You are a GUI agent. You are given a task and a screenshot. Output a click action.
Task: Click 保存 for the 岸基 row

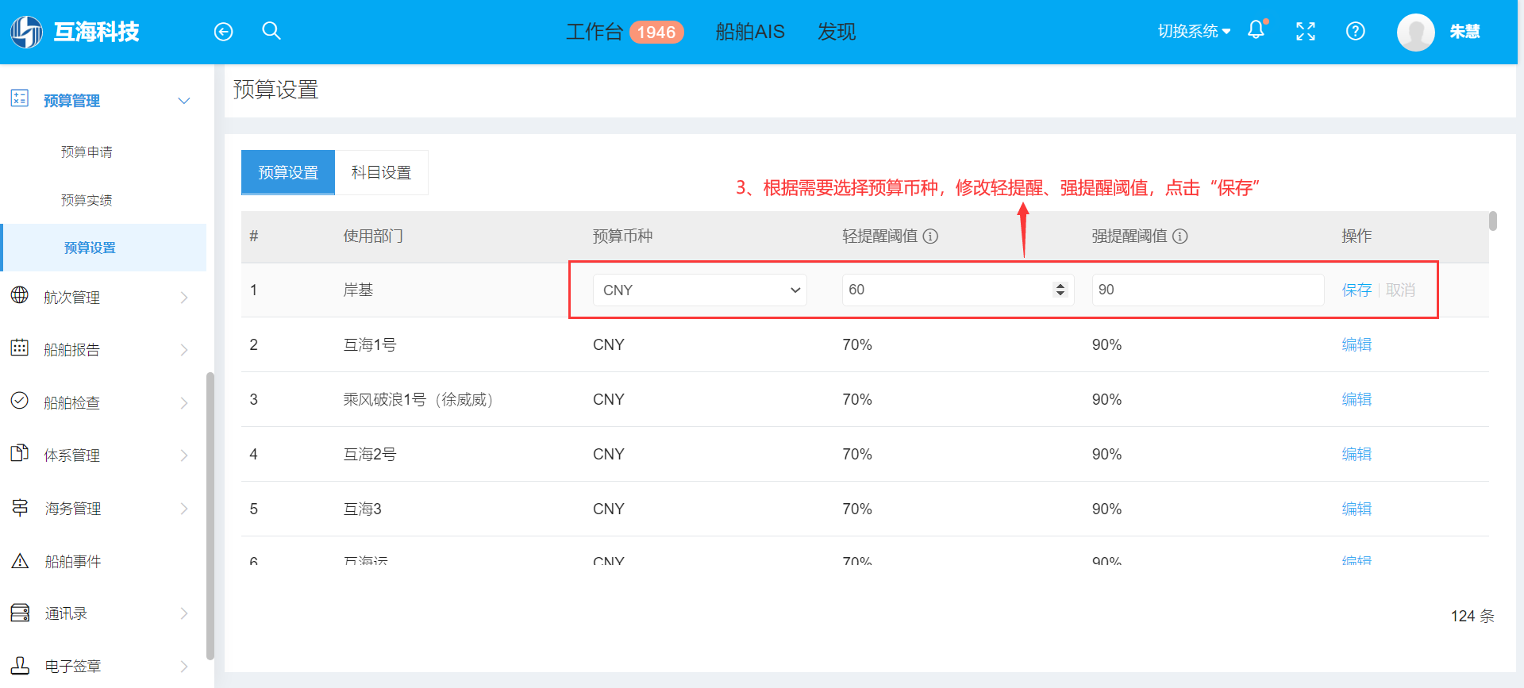click(x=1357, y=290)
